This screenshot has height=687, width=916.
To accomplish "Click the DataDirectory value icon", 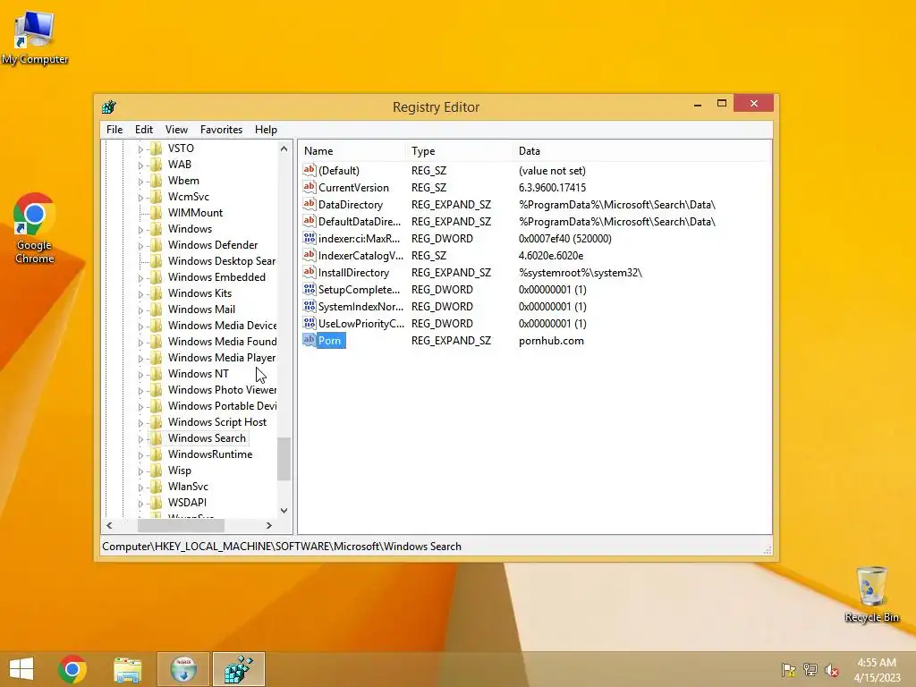I will 309,204.
